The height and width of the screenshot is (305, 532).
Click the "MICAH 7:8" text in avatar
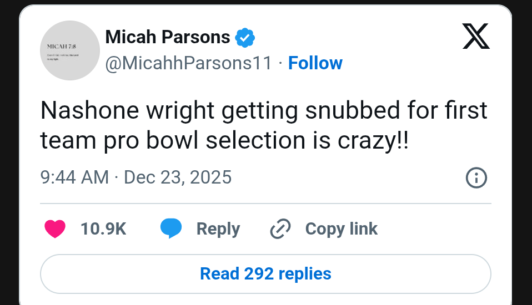(x=62, y=46)
